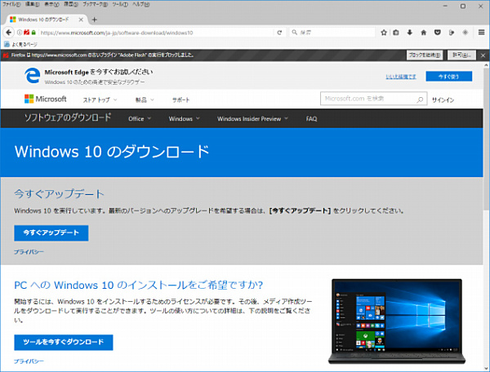Click the share page toolbar icon
Viewport: 490px width, 372px height.
pos(452,33)
